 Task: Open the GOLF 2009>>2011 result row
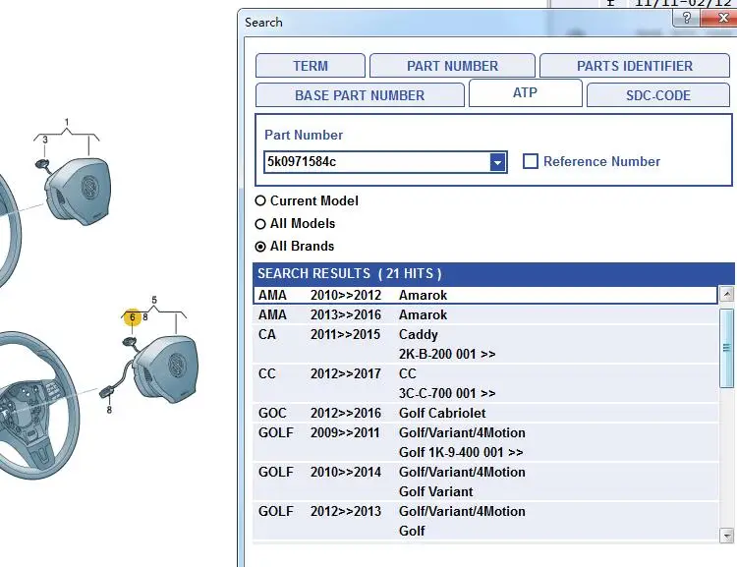pos(485,442)
